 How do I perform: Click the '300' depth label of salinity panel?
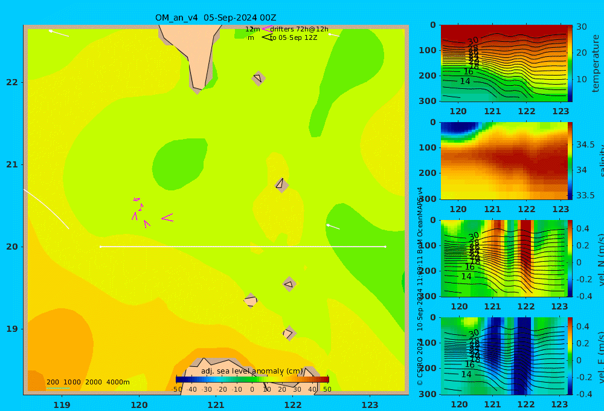[x=428, y=199]
